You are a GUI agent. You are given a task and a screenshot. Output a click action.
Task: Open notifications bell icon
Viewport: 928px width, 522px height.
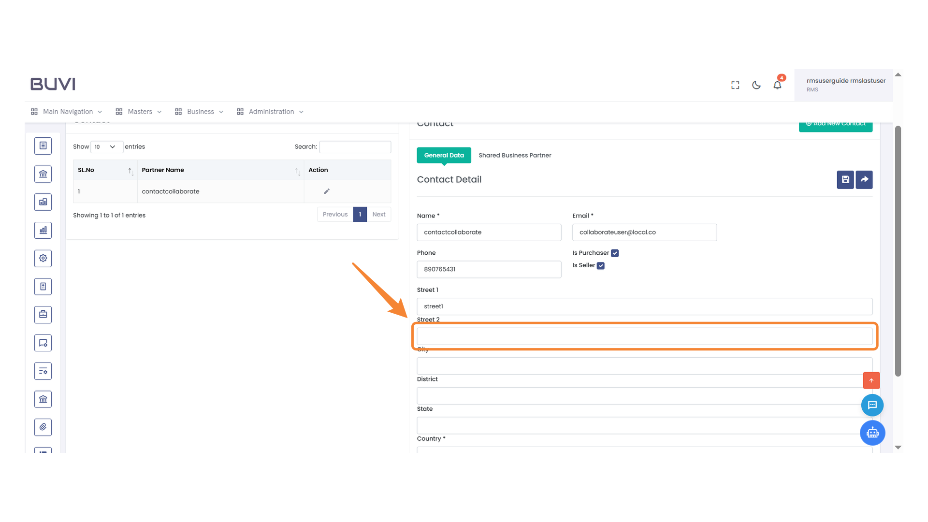tap(777, 85)
